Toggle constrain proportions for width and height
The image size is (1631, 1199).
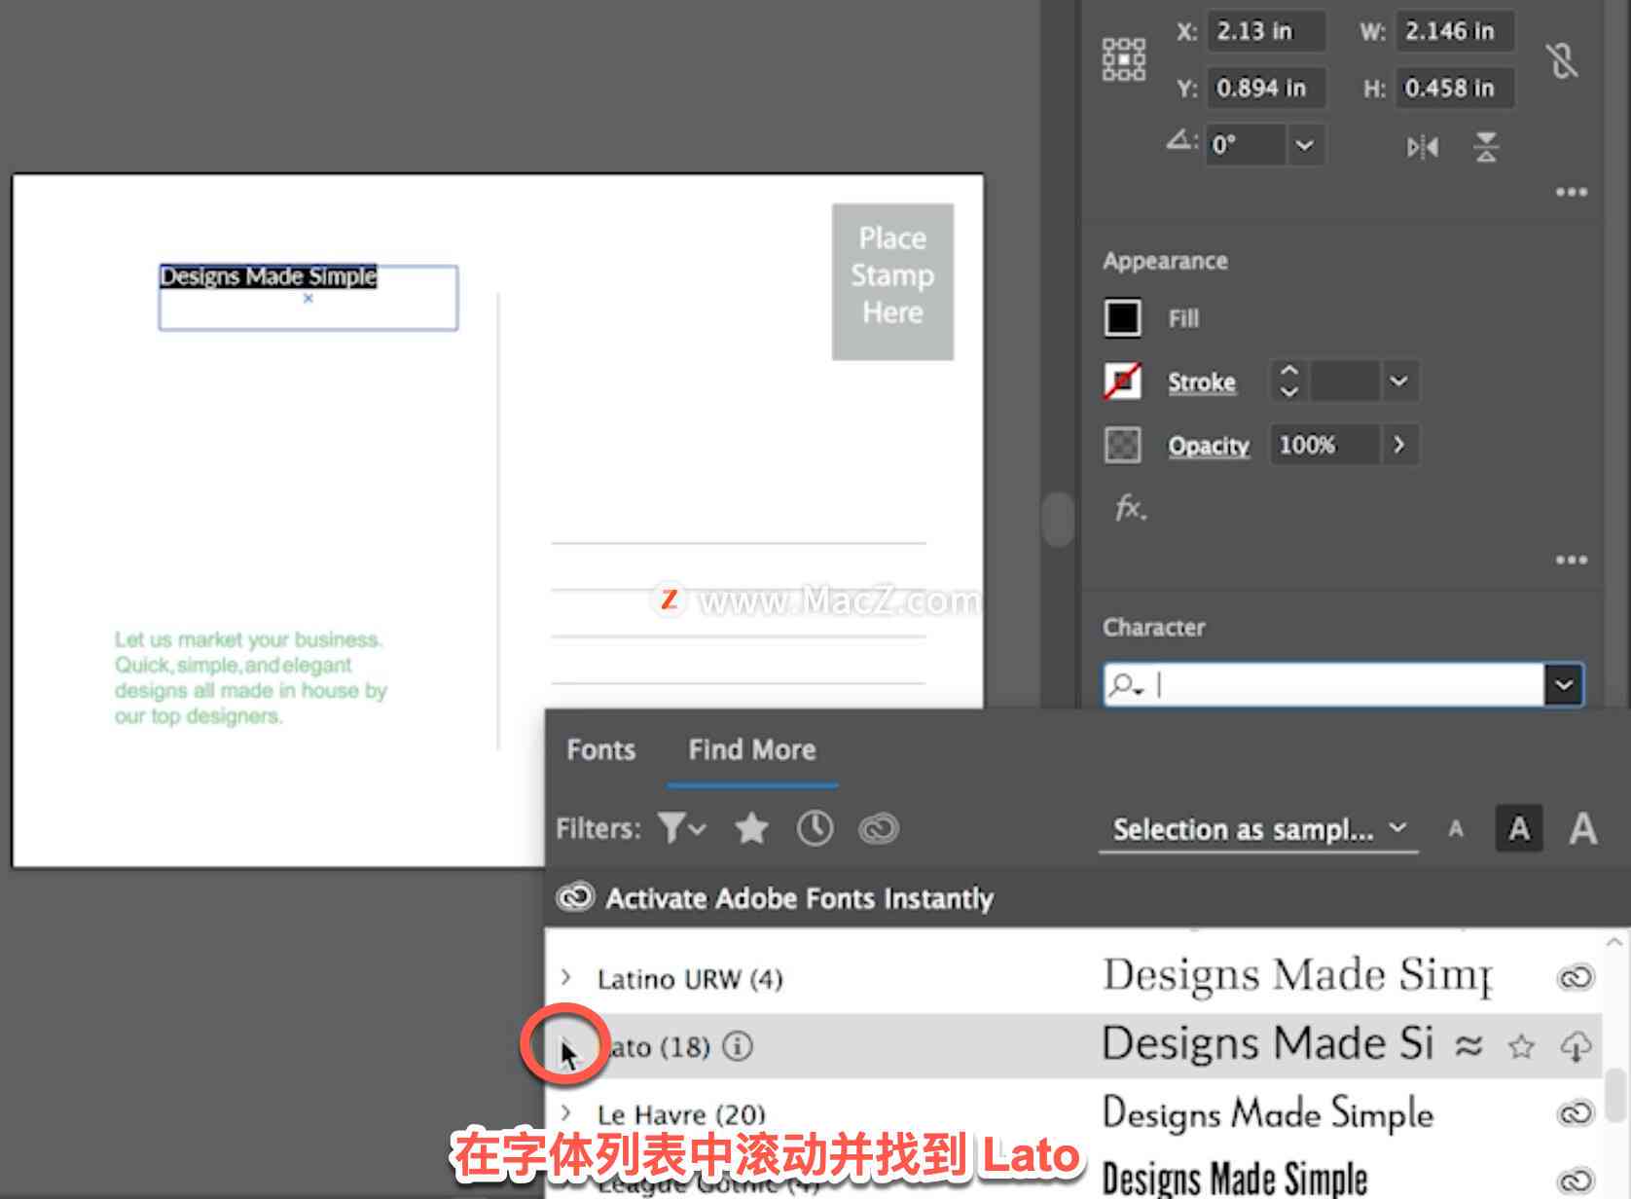[1562, 60]
